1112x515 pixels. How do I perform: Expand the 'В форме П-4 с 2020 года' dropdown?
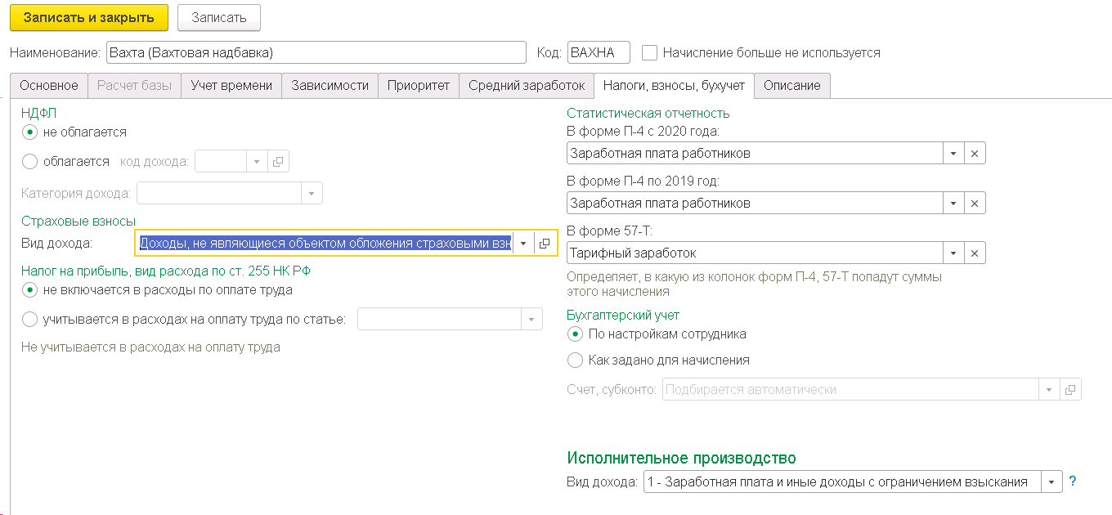tap(953, 154)
